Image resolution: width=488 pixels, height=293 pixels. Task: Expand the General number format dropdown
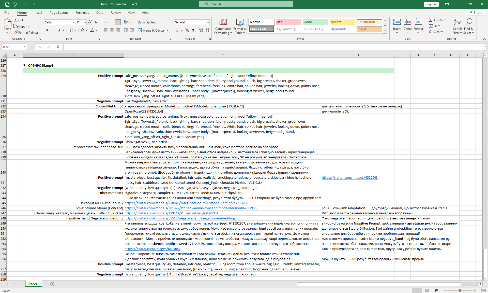[208, 22]
